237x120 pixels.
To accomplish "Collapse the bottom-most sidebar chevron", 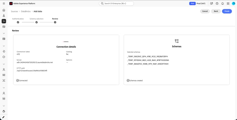I will tap(4, 106).
